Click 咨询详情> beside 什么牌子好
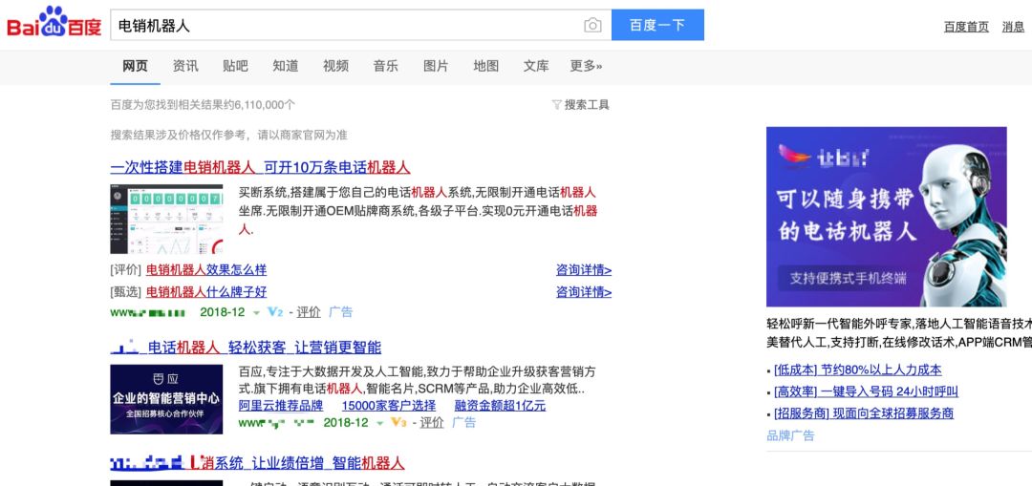The height and width of the screenshot is (486, 1032). pos(584,292)
